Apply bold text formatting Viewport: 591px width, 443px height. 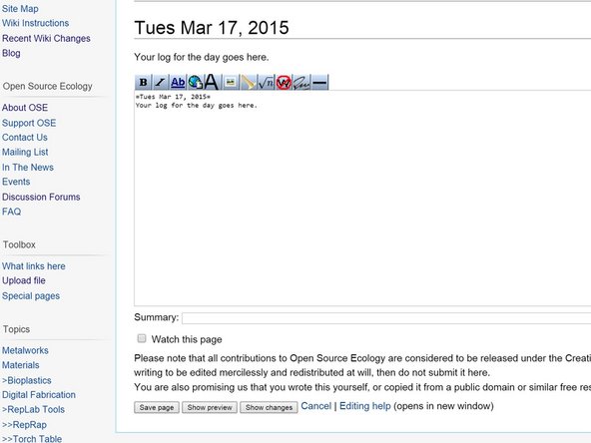(x=143, y=82)
